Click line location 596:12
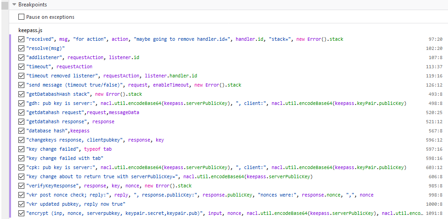Screen dimensions: 448x219 (434, 140)
